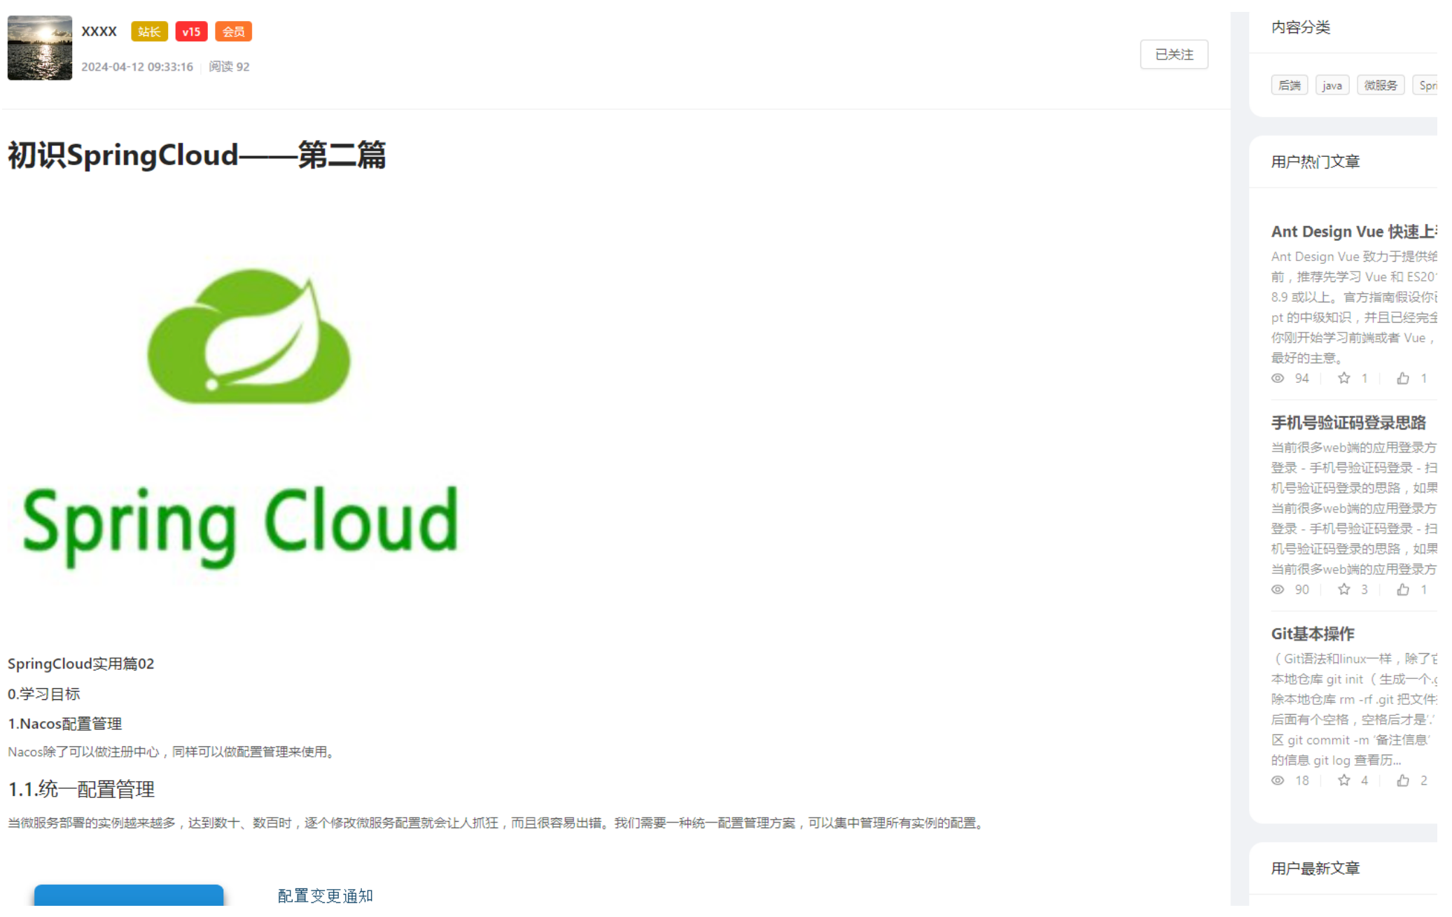Click the thumbs-up icon on Ant Design article
The width and height of the screenshot is (1452, 917).
coord(1402,379)
